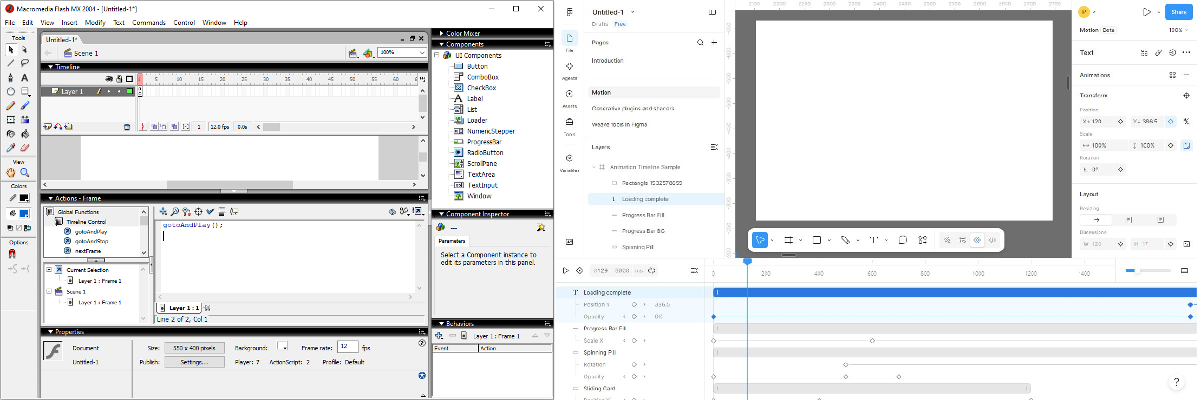Pick the Eyedropper tool in Flash
This screenshot has width=1201, height=400.
11,148
